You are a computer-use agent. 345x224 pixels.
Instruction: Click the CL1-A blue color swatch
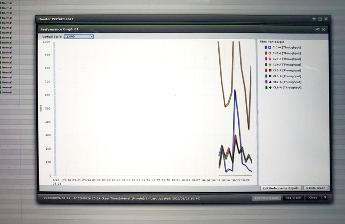click(266, 47)
